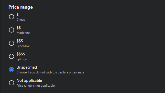165x93 pixels.
Task: Choose the Moderate price radio button
Action: click(12, 30)
